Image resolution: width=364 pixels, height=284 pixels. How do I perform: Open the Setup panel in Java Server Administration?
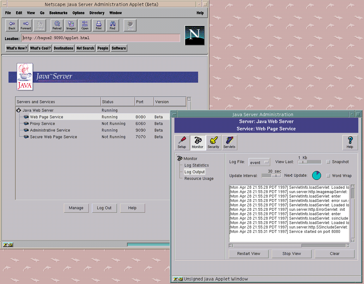point(182,142)
